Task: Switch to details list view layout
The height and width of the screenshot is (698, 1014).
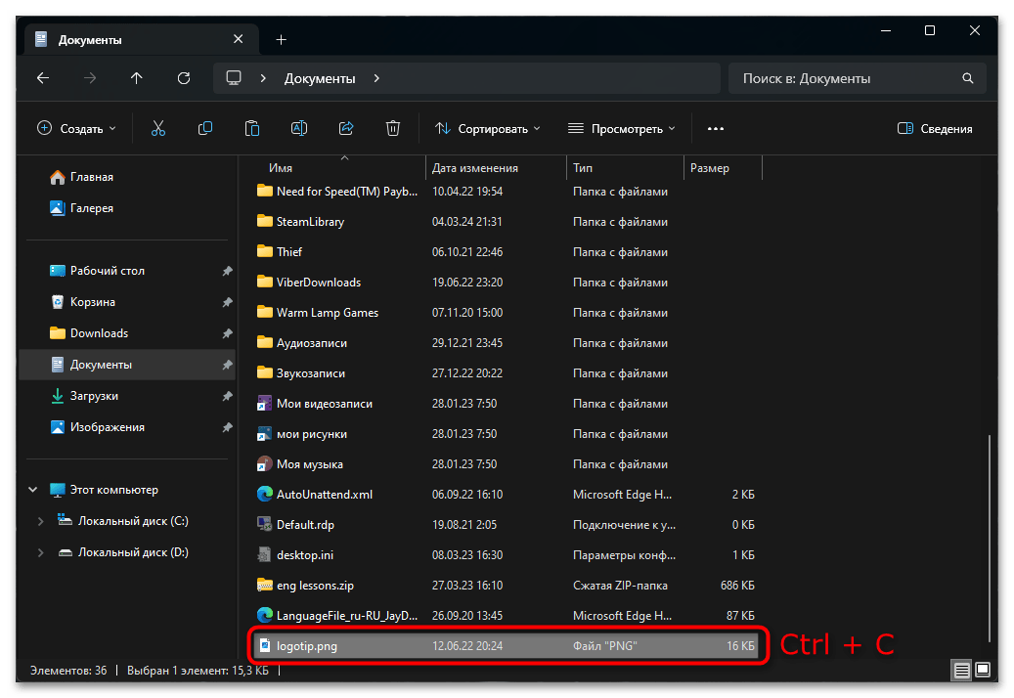Action: (x=962, y=670)
